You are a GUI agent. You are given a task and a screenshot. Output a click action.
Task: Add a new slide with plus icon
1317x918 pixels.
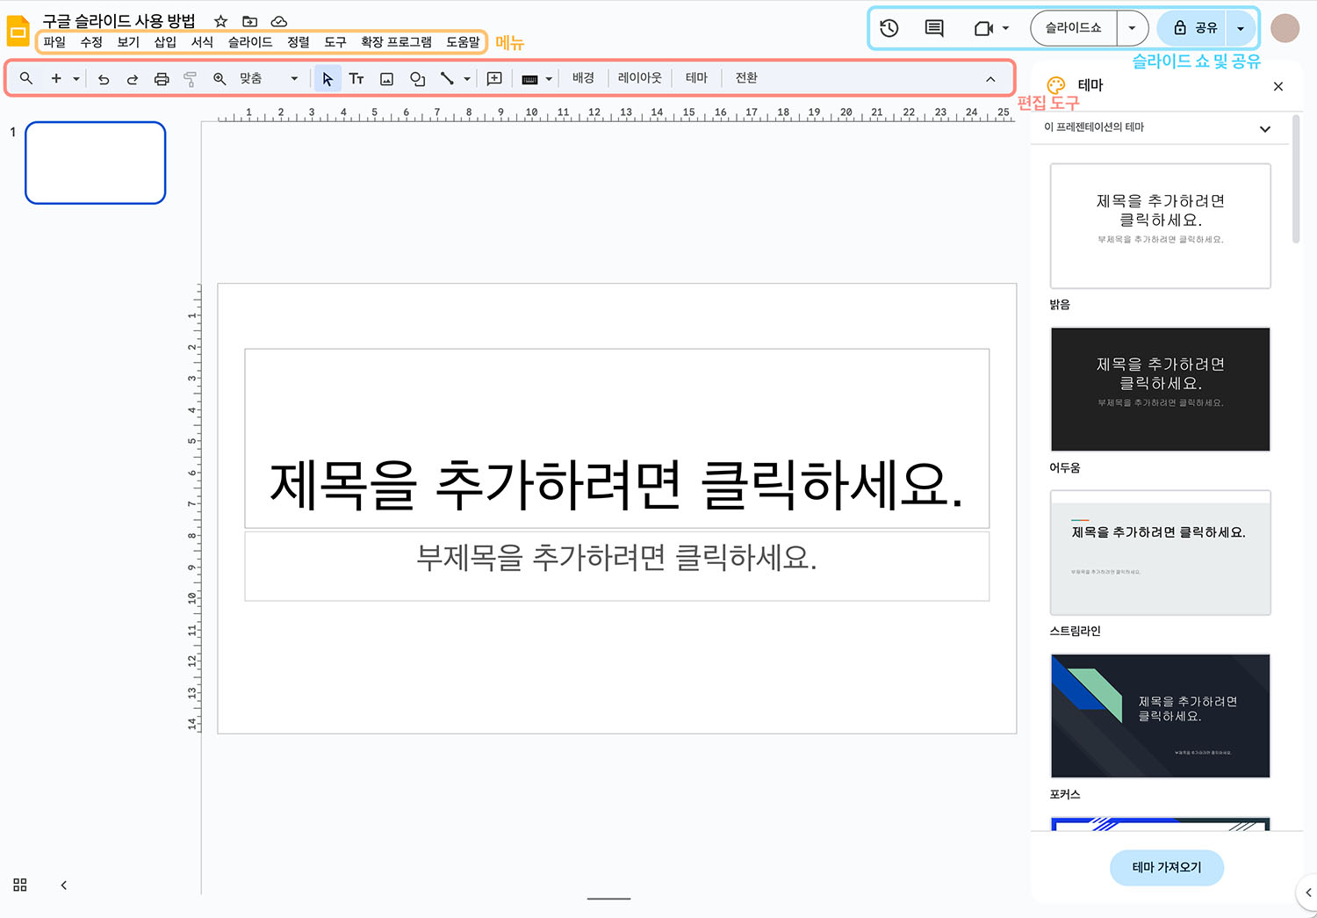click(56, 78)
